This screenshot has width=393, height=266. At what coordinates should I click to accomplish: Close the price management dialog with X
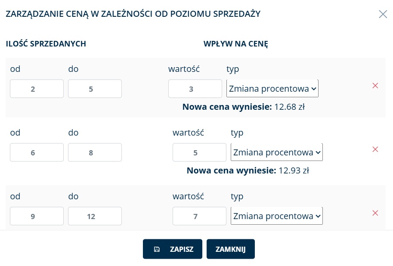tap(383, 14)
